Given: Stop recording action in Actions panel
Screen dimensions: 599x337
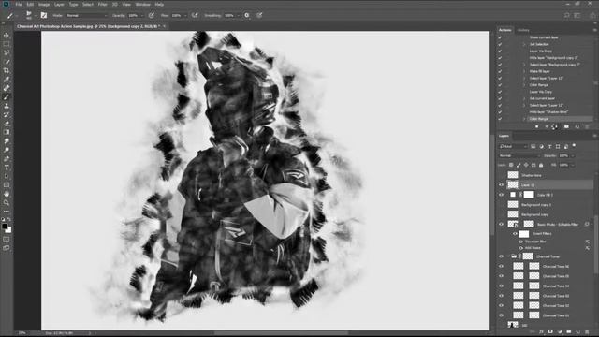Looking at the screenshot, I should (x=536, y=126).
